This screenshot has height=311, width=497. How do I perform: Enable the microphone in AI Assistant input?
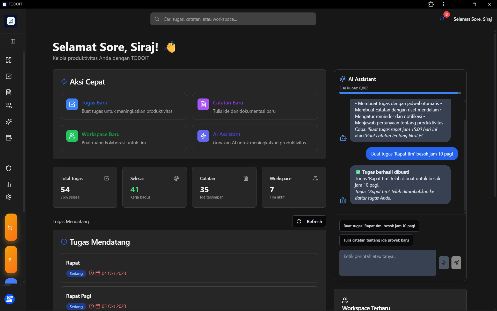[444, 263]
